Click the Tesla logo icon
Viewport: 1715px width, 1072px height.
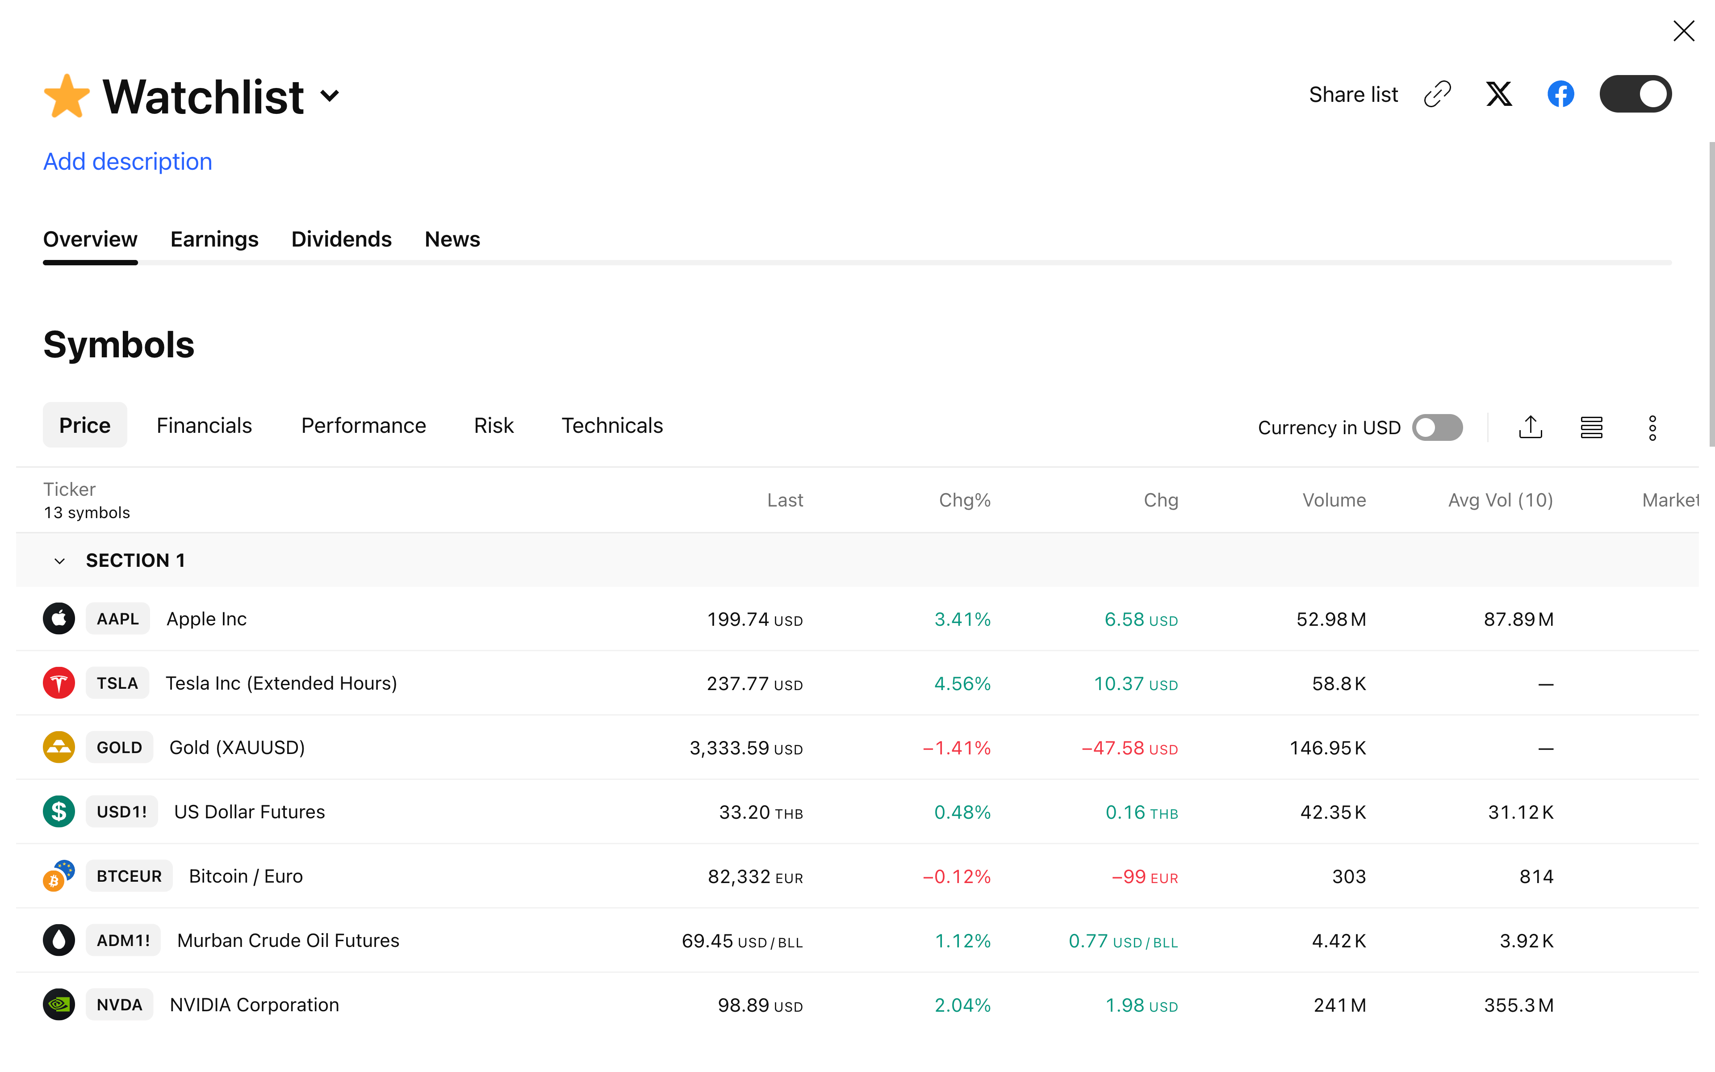[x=59, y=683]
